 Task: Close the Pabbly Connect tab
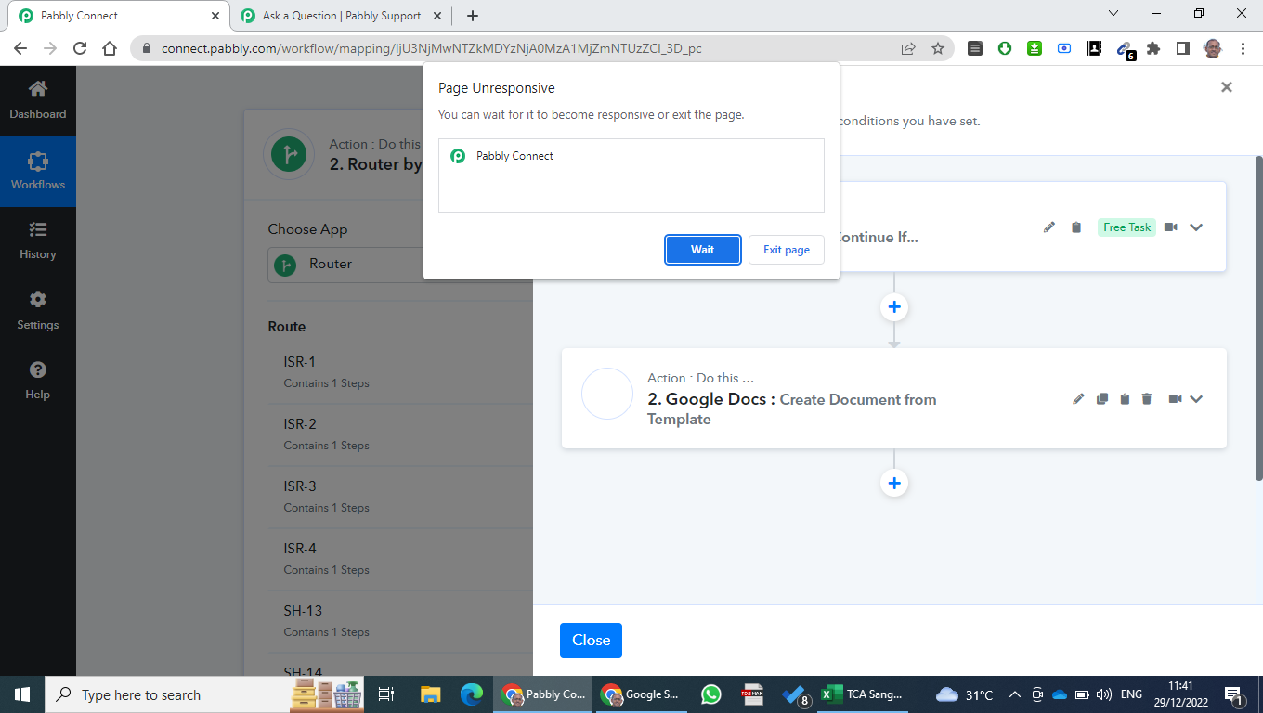click(215, 16)
